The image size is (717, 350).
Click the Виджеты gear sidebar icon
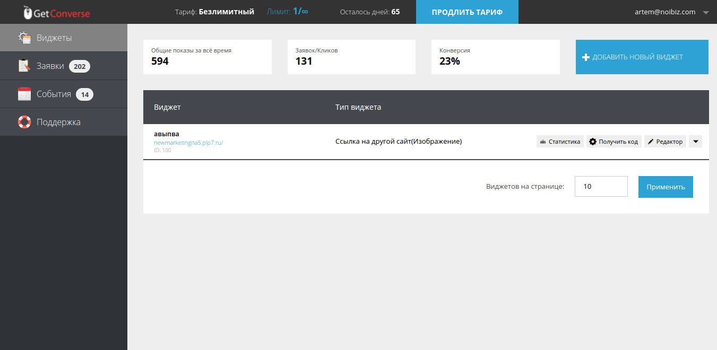[24, 38]
